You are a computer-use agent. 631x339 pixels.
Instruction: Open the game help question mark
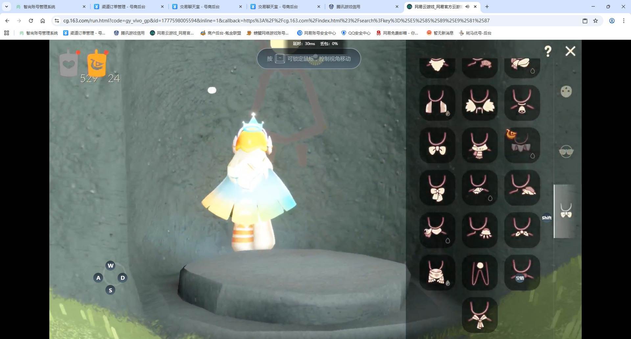coord(548,51)
